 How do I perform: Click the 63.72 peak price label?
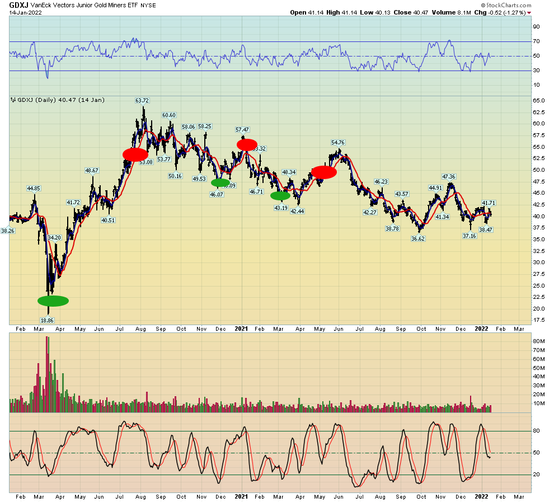pyautogui.click(x=143, y=101)
